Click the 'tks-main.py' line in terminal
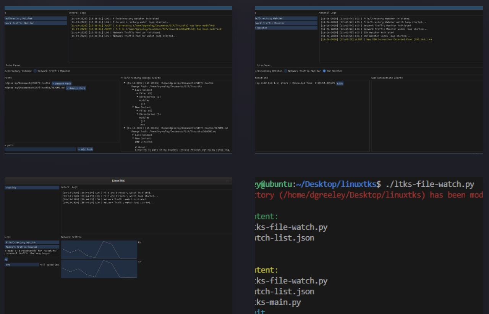 (278, 302)
